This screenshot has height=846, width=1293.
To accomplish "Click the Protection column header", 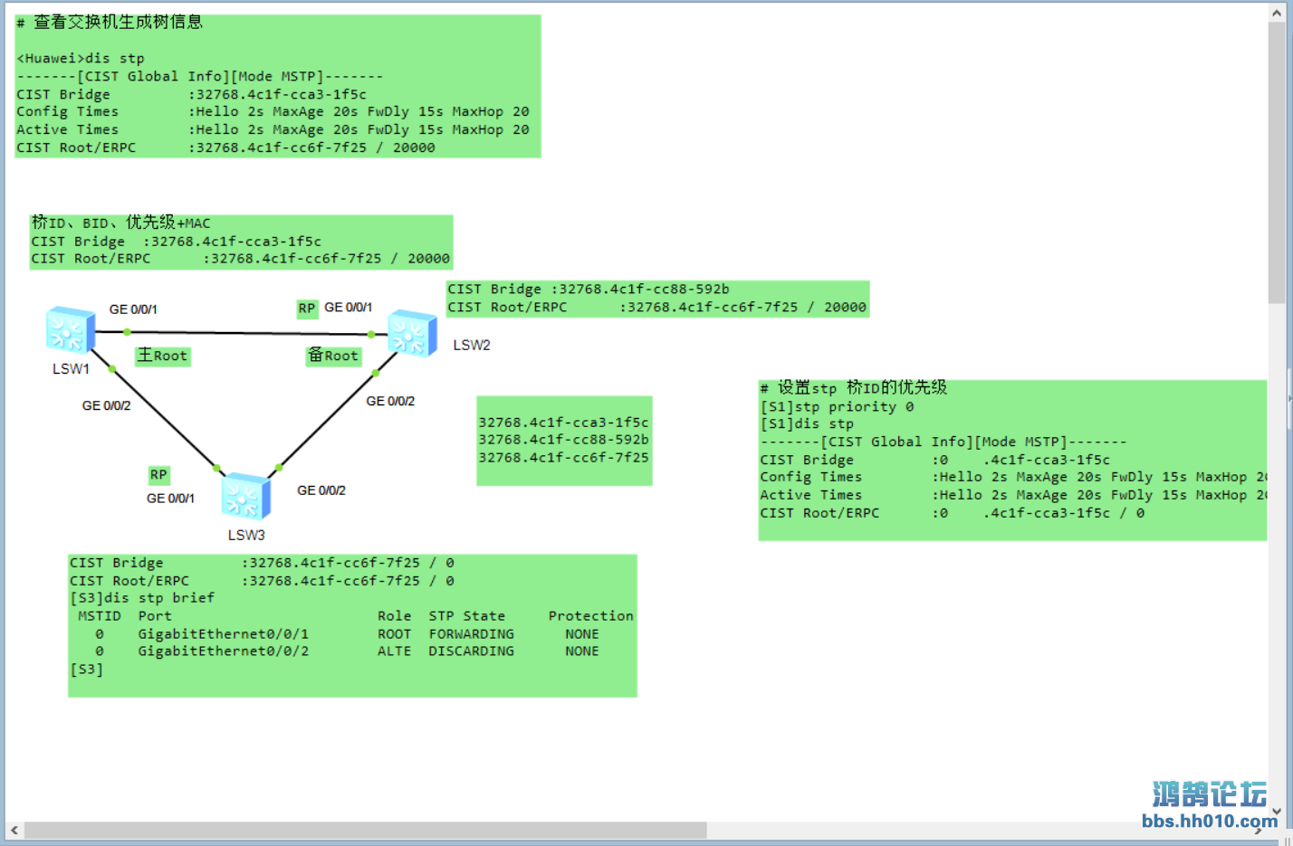I will (590, 616).
